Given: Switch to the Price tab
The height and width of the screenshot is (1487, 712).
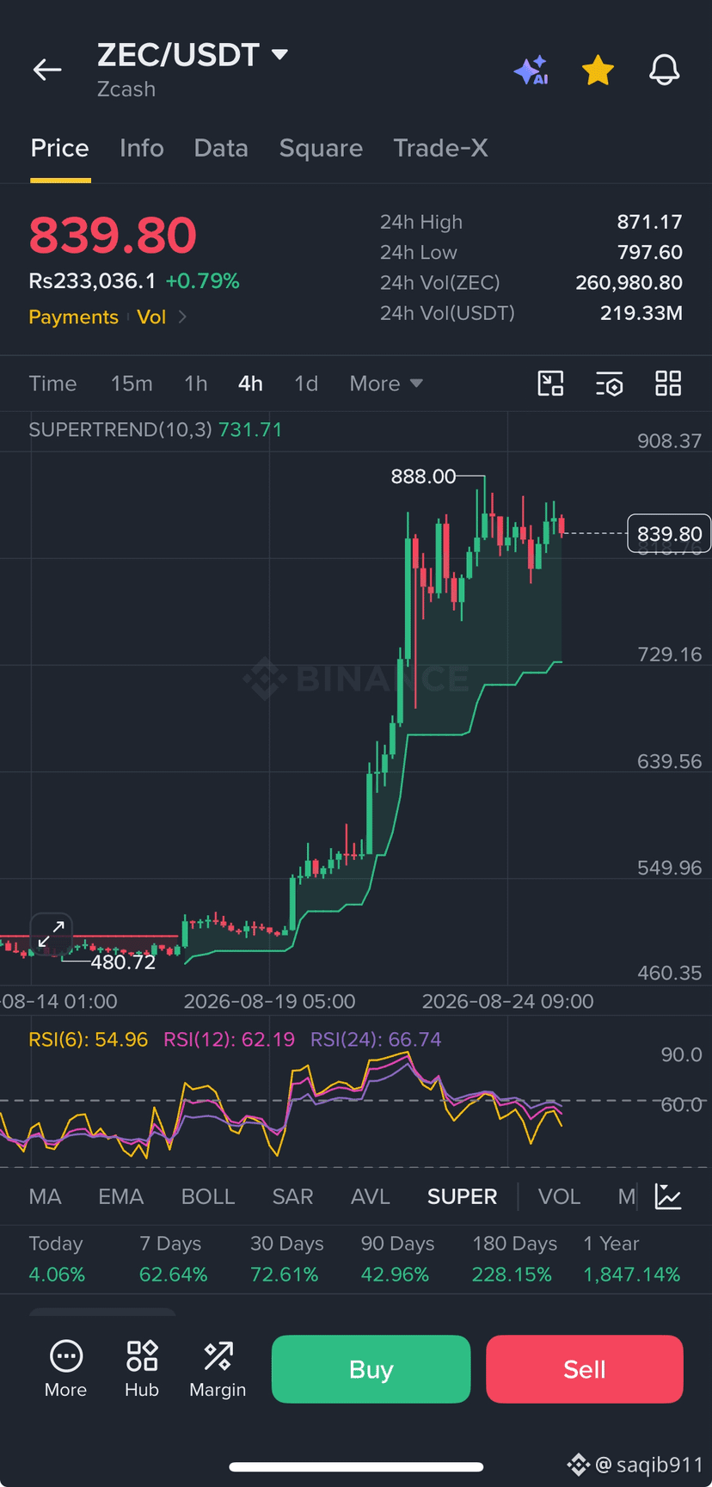Looking at the screenshot, I should point(60,148).
